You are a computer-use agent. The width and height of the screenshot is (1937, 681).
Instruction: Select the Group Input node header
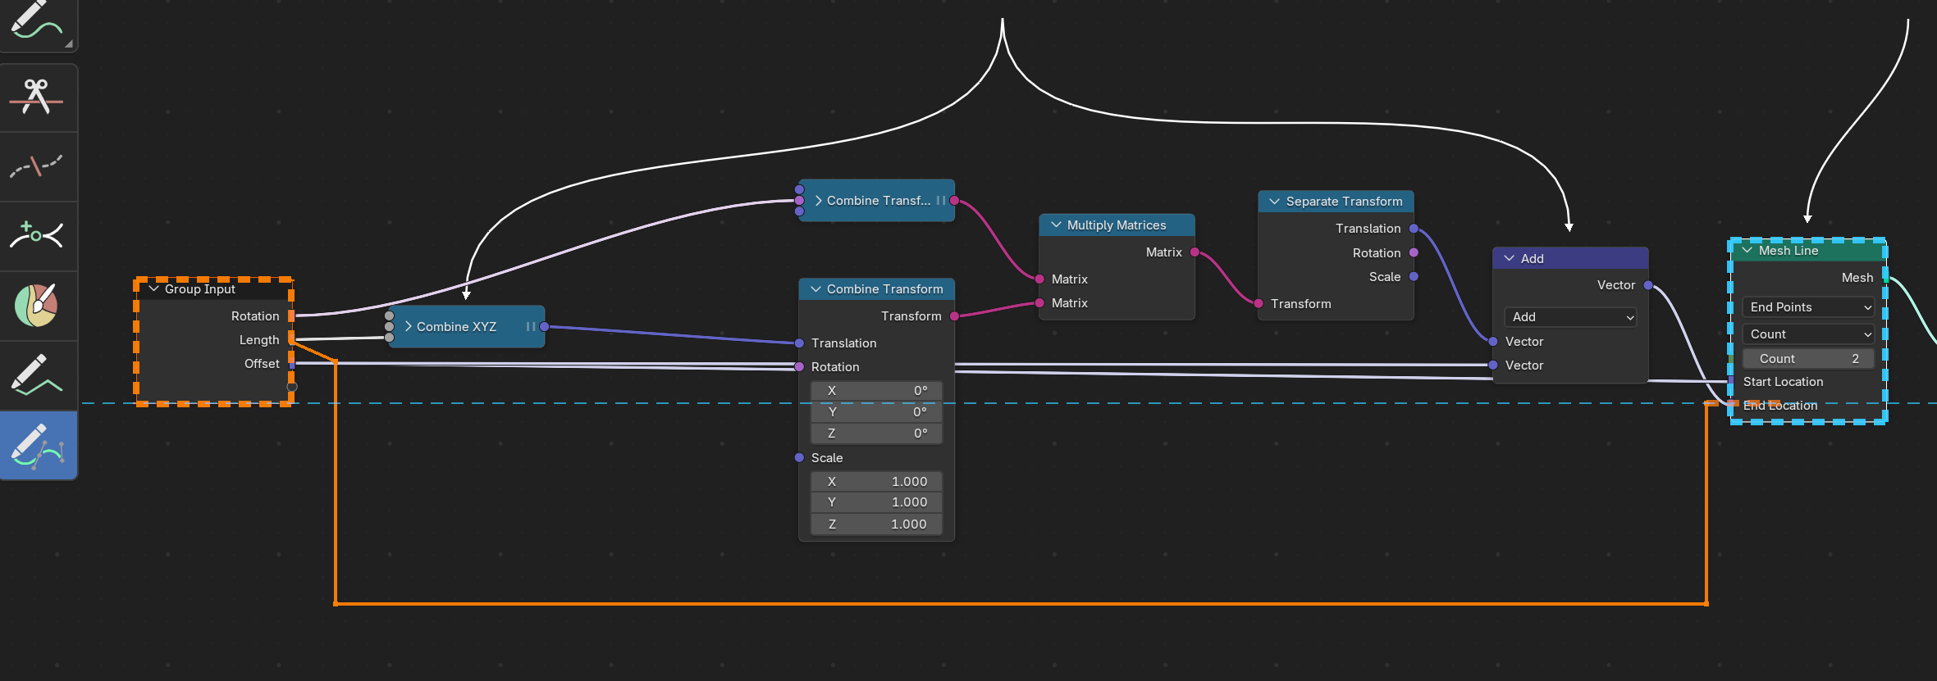click(x=214, y=288)
